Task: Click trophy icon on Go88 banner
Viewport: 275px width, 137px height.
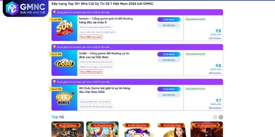Action: pyautogui.click(x=54, y=47)
